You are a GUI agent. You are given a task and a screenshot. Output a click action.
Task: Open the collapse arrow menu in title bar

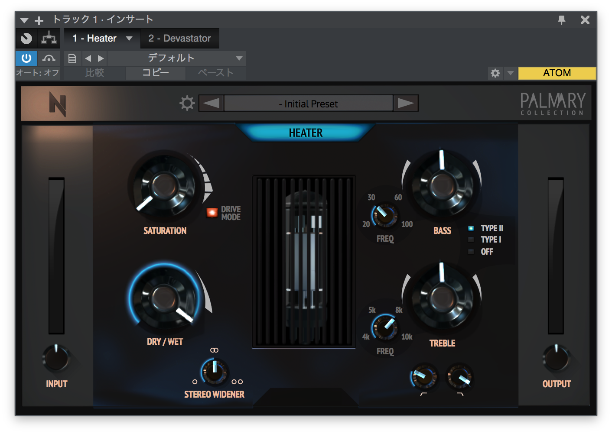pos(24,20)
